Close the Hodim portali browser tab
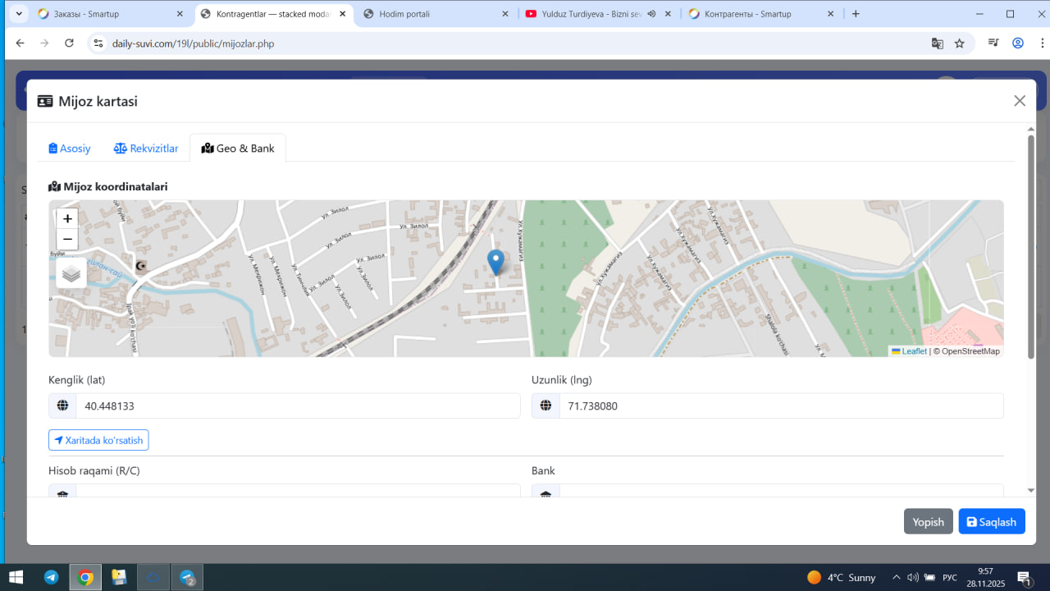The width and height of the screenshot is (1050, 591). tap(504, 14)
